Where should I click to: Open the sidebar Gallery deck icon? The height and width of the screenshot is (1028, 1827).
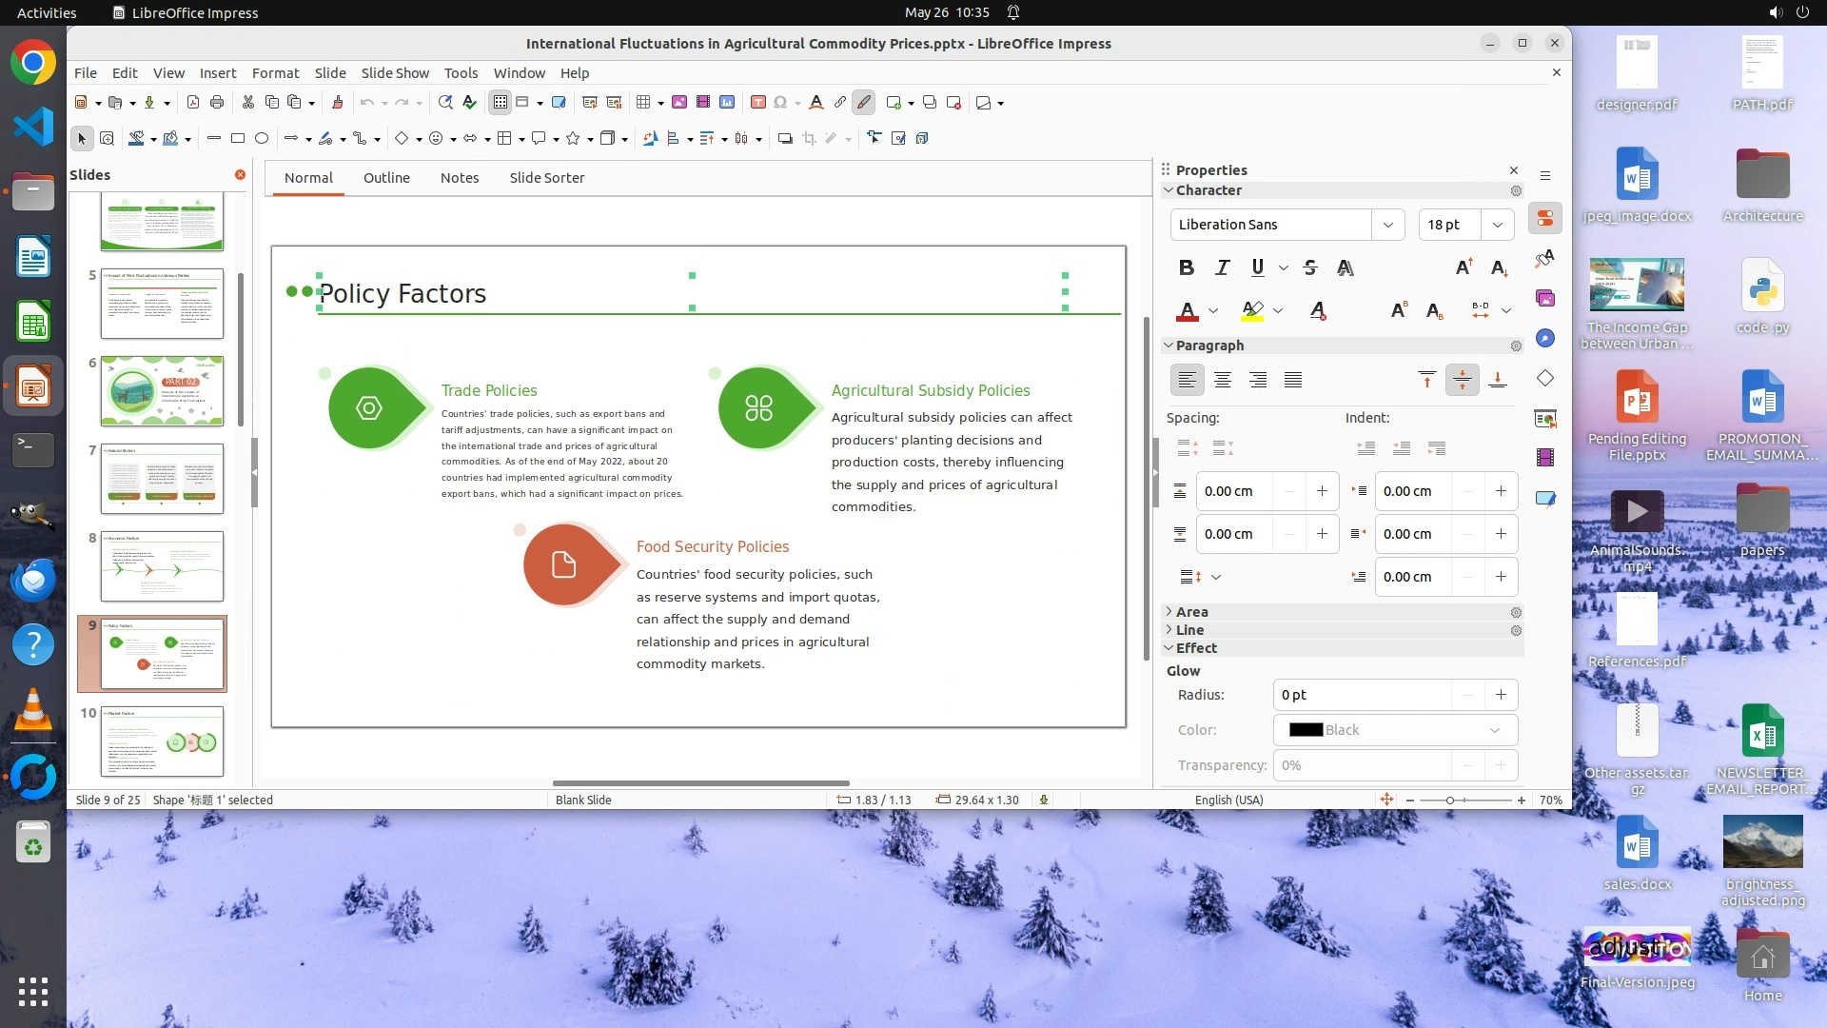click(x=1544, y=299)
